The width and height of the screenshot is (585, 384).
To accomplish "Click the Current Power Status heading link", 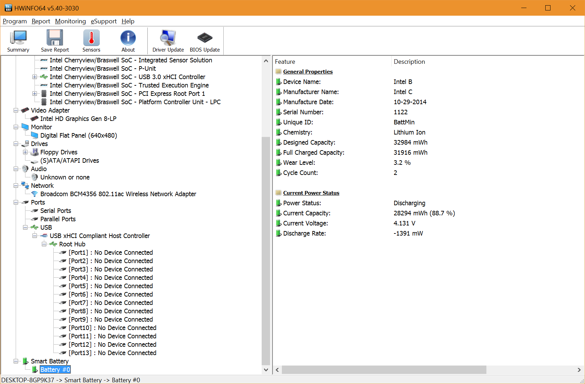I will 311,193.
